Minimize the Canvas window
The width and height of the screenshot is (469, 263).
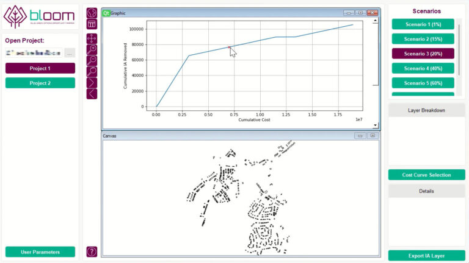(x=360, y=136)
